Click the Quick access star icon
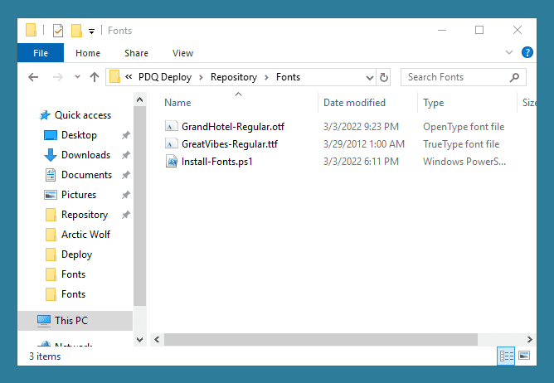This screenshot has width=554, height=383. click(45, 115)
